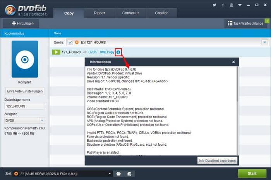
Task: Click 'Volume name: 127_HOURS' line
Action: (x=107, y=97)
